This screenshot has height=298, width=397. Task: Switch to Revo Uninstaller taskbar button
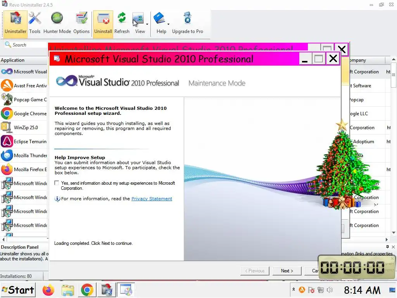coord(106,290)
